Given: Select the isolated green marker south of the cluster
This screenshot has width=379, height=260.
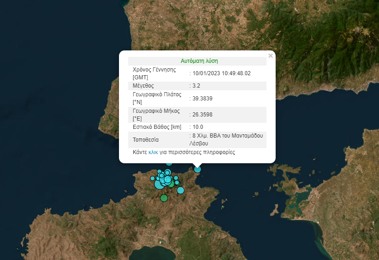Looking at the screenshot, I should [x=164, y=198].
